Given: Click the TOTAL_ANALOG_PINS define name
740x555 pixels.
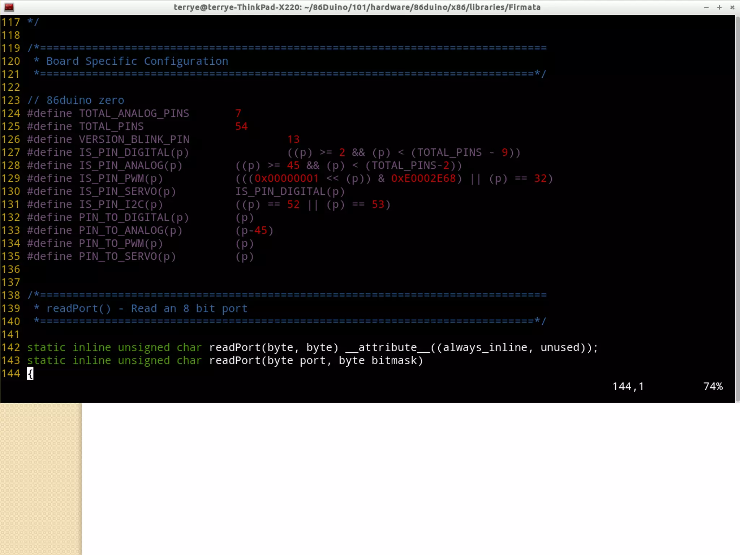Looking at the screenshot, I should (x=134, y=113).
